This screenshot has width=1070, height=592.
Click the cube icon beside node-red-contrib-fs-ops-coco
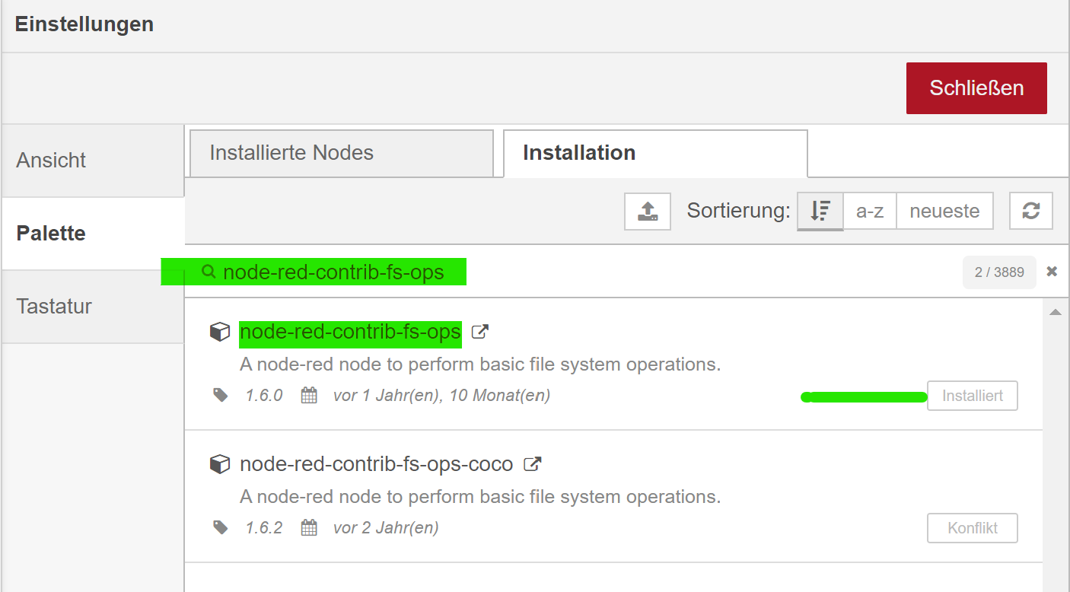click(x=220, y=464)
